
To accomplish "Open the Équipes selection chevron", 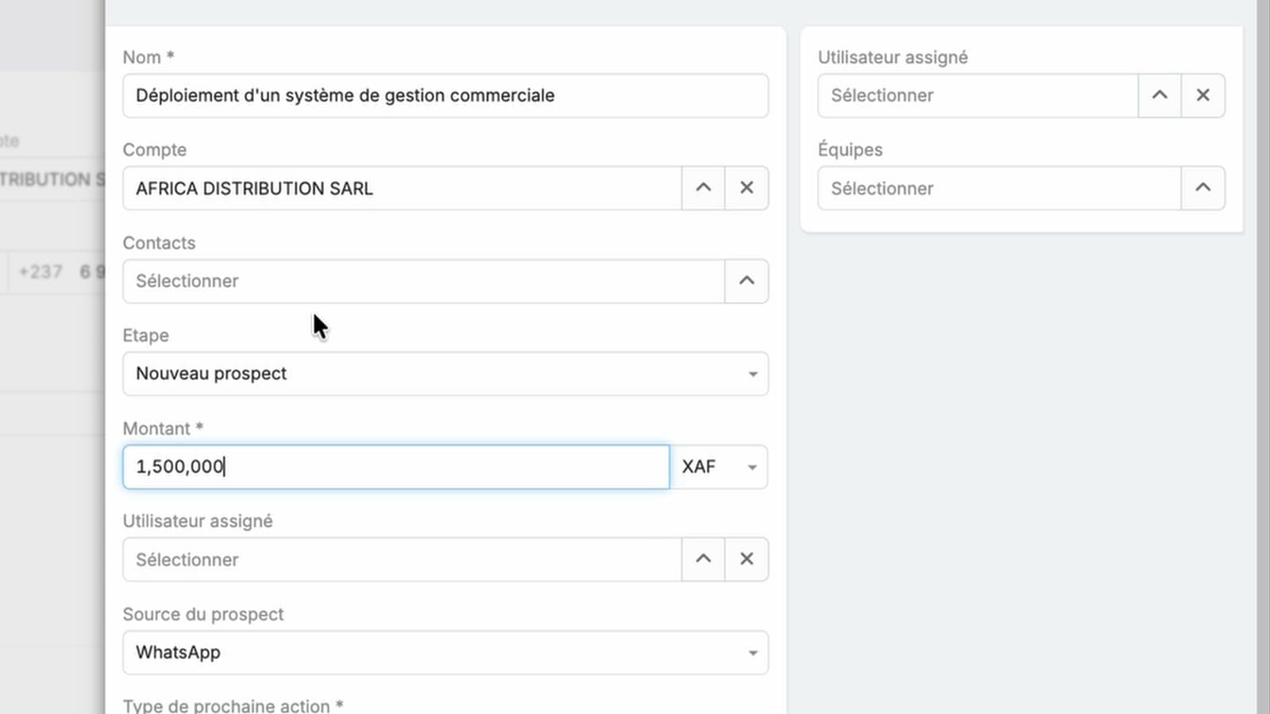I will click(1203, 188).
